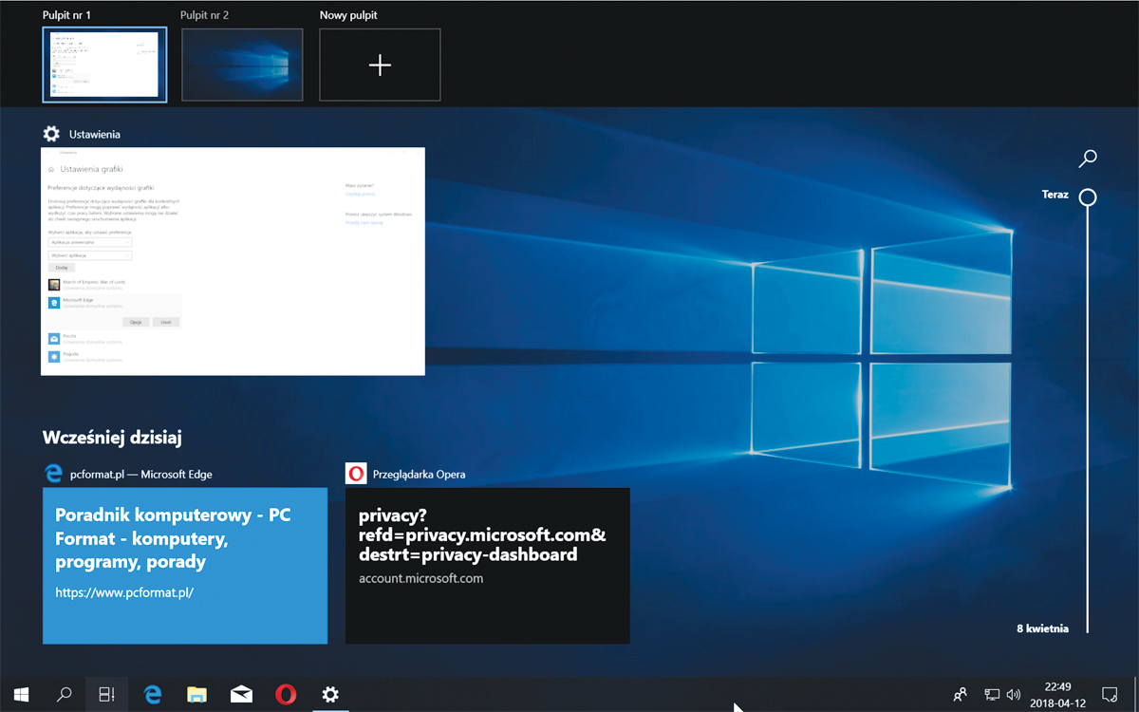Click the volume speaker icon
1139x712 pixels.
1013,695
